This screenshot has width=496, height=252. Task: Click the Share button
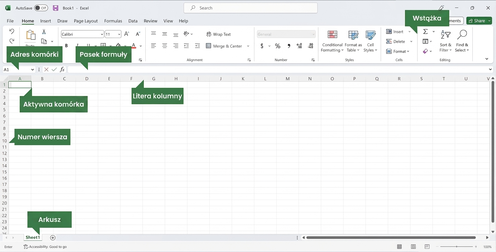479,21
